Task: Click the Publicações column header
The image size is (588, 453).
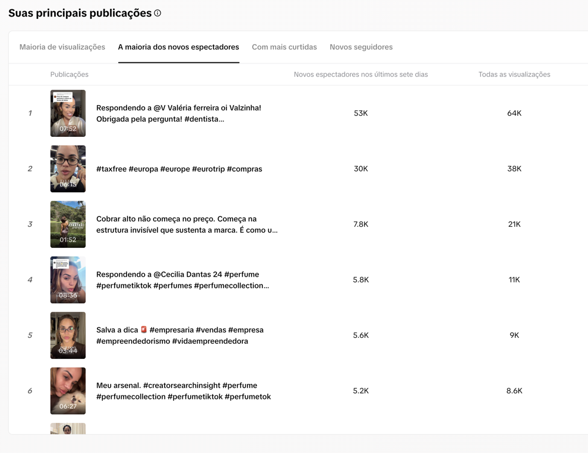Action: (x=69, y=74)
